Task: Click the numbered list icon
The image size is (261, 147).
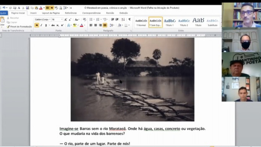Action: point(98,19)
